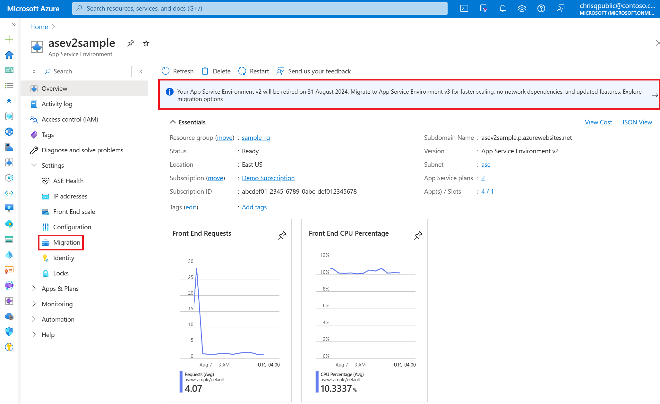Select the Overview menu item
The height and width of the screenshot is (404, 660).
[x=54, y=88]
